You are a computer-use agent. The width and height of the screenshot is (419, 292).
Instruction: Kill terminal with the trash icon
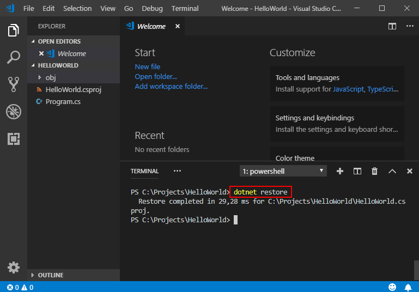[374, 171]
